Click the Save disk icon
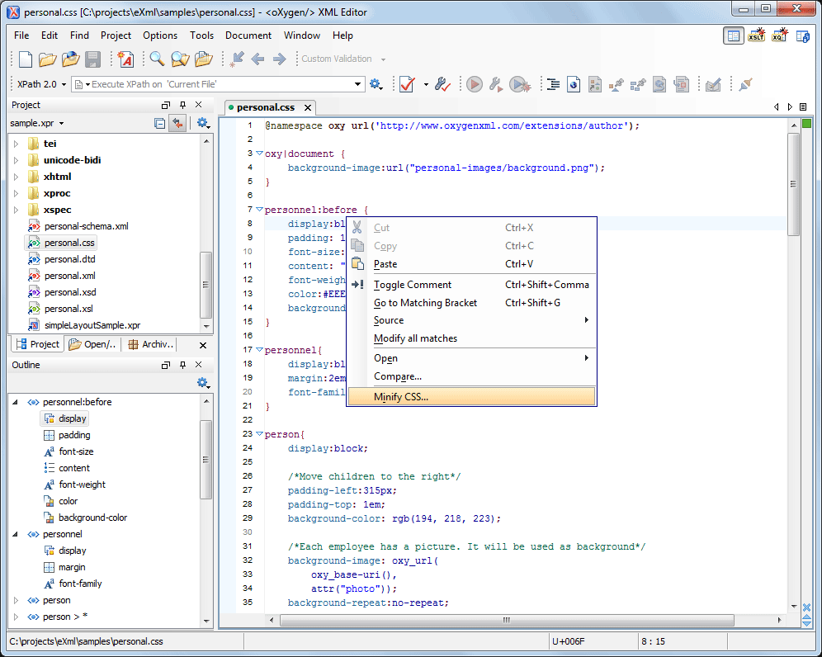Image resolution: width=822 pixels, height=657 pixels. point(92,59)
